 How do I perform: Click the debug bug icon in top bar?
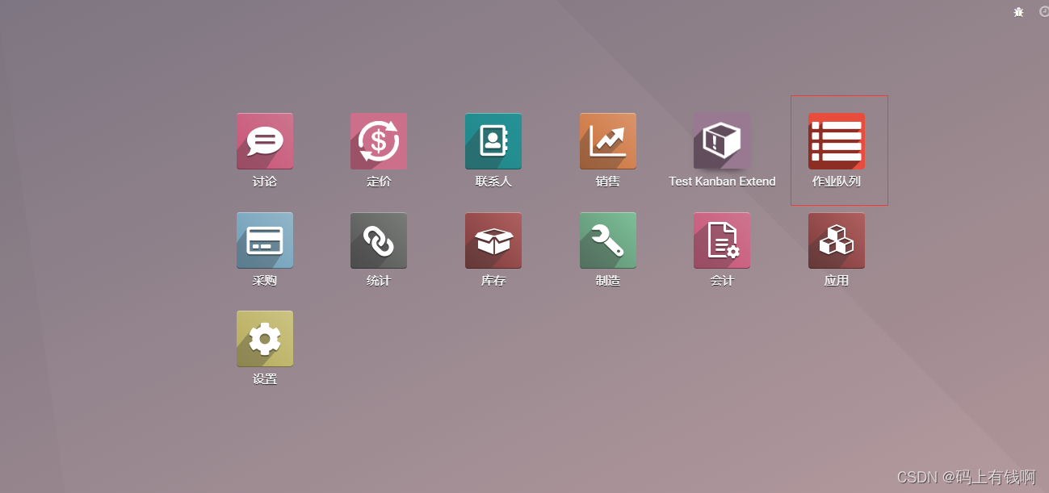click(1018, 11)
